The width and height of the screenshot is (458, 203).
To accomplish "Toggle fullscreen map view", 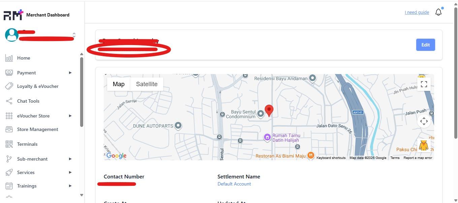I will [424, 84].
